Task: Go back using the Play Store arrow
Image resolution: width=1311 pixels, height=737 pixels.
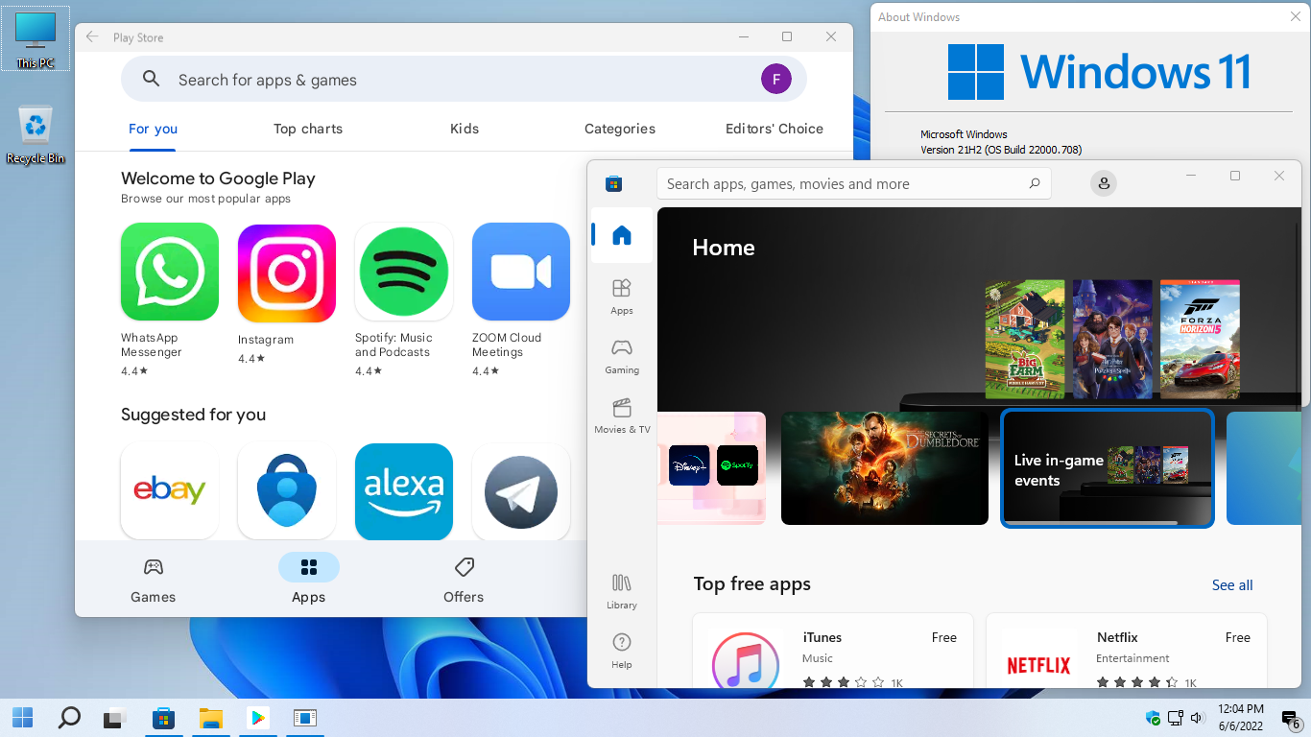Action: coord(92,37)
